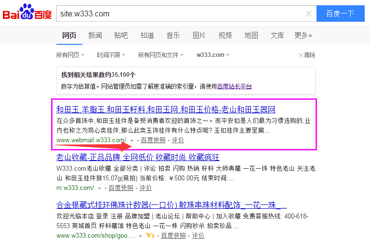Screen dimensions: 370x243
Task: Expand 更多» for more categories
Action: [x=303, y=35]
